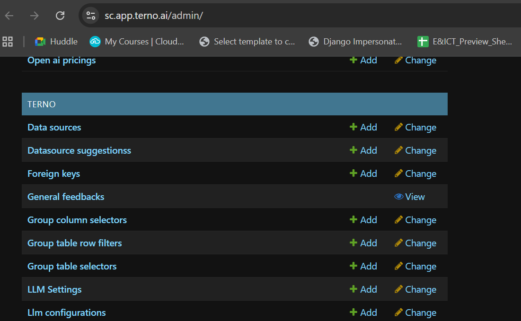Screen dimensions: 521x321
Task: Open the apps grid icon in bookmarks bar
Action: point(8,42)
